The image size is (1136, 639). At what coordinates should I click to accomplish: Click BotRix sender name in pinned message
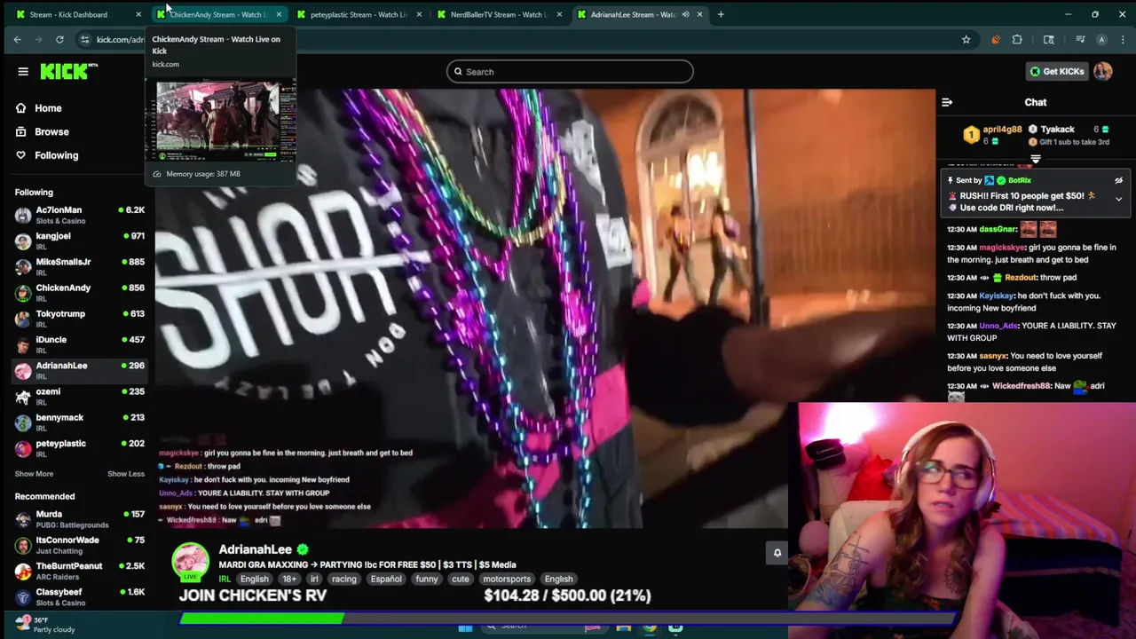[1019, 180]
